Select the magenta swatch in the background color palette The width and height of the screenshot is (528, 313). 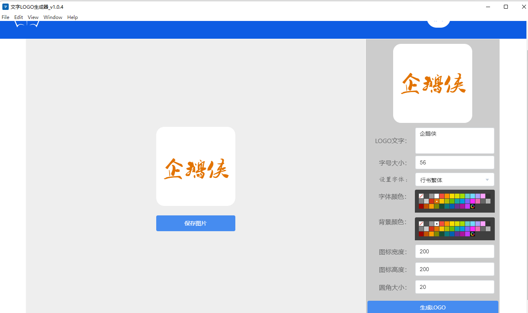472,229
